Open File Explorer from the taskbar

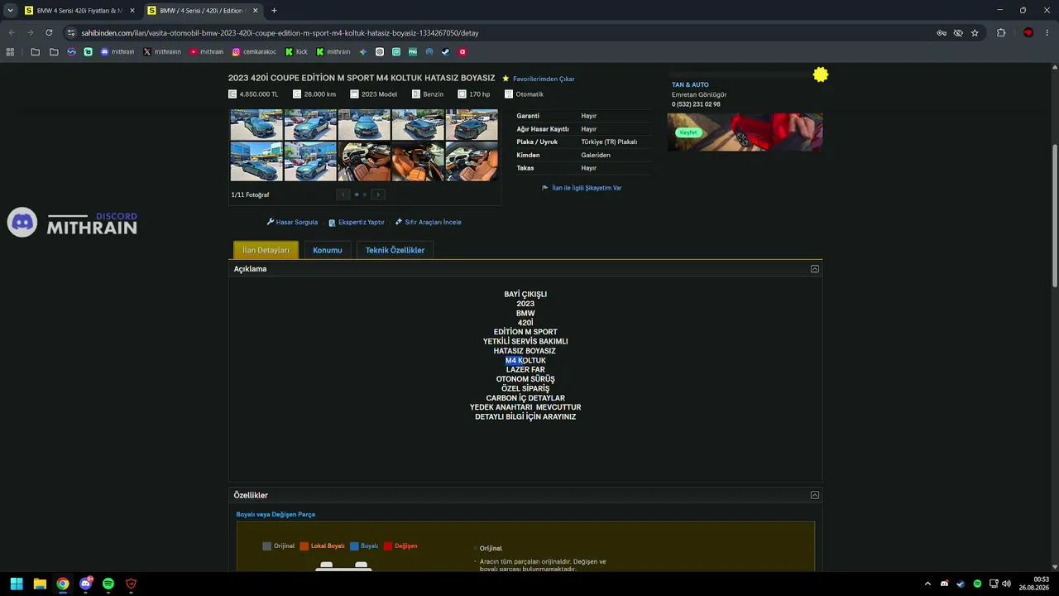point(40,584)
